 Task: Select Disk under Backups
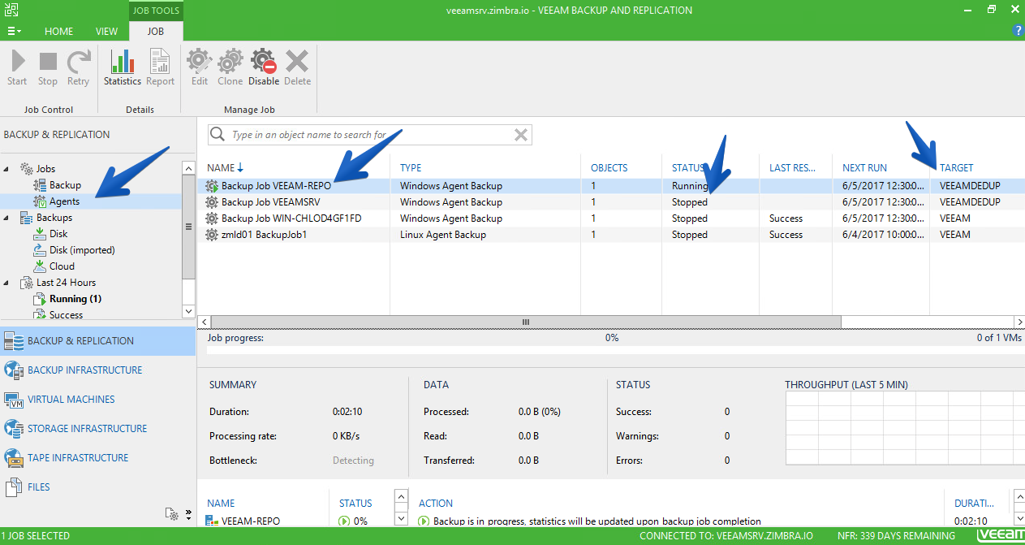(58, 234)
